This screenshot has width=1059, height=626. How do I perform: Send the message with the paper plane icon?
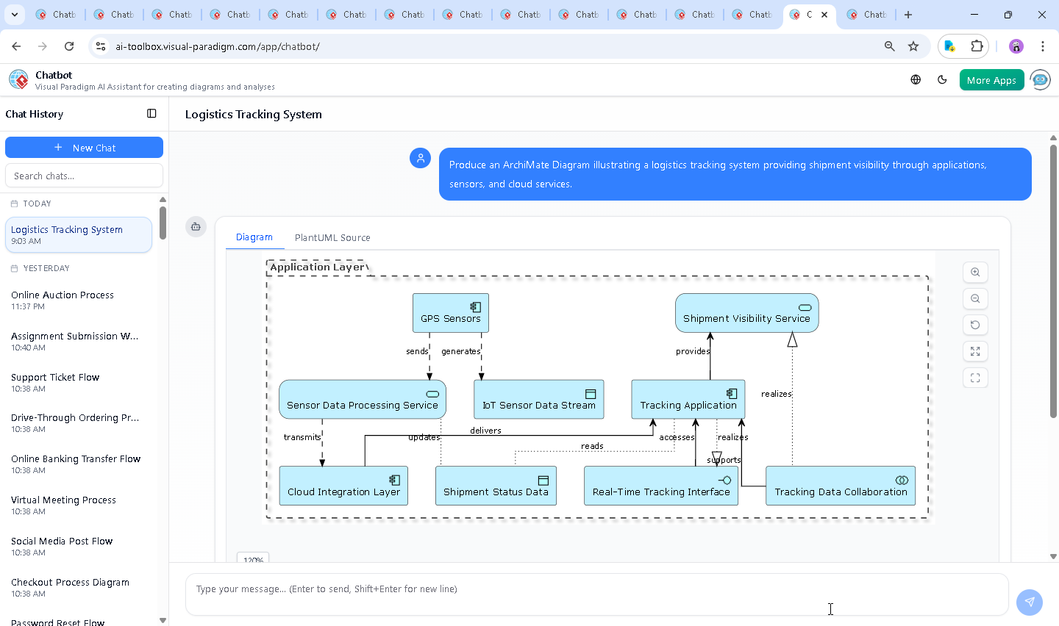click(1029, 602)
